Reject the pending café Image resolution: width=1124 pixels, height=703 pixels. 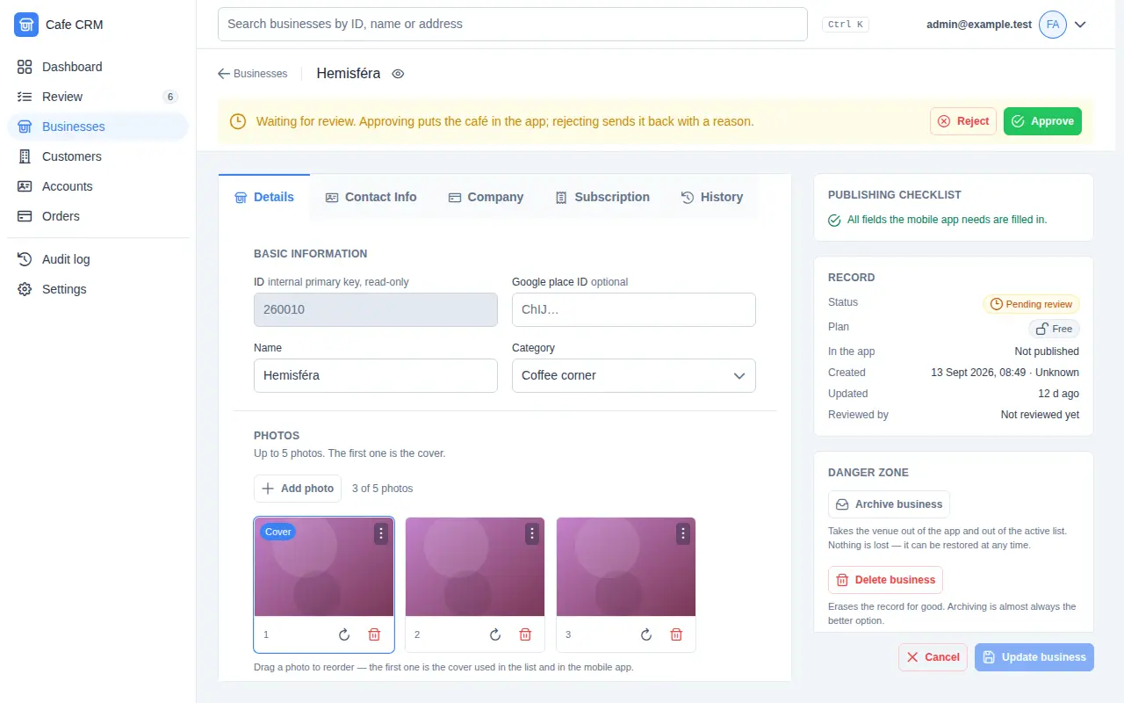(963, 121)
